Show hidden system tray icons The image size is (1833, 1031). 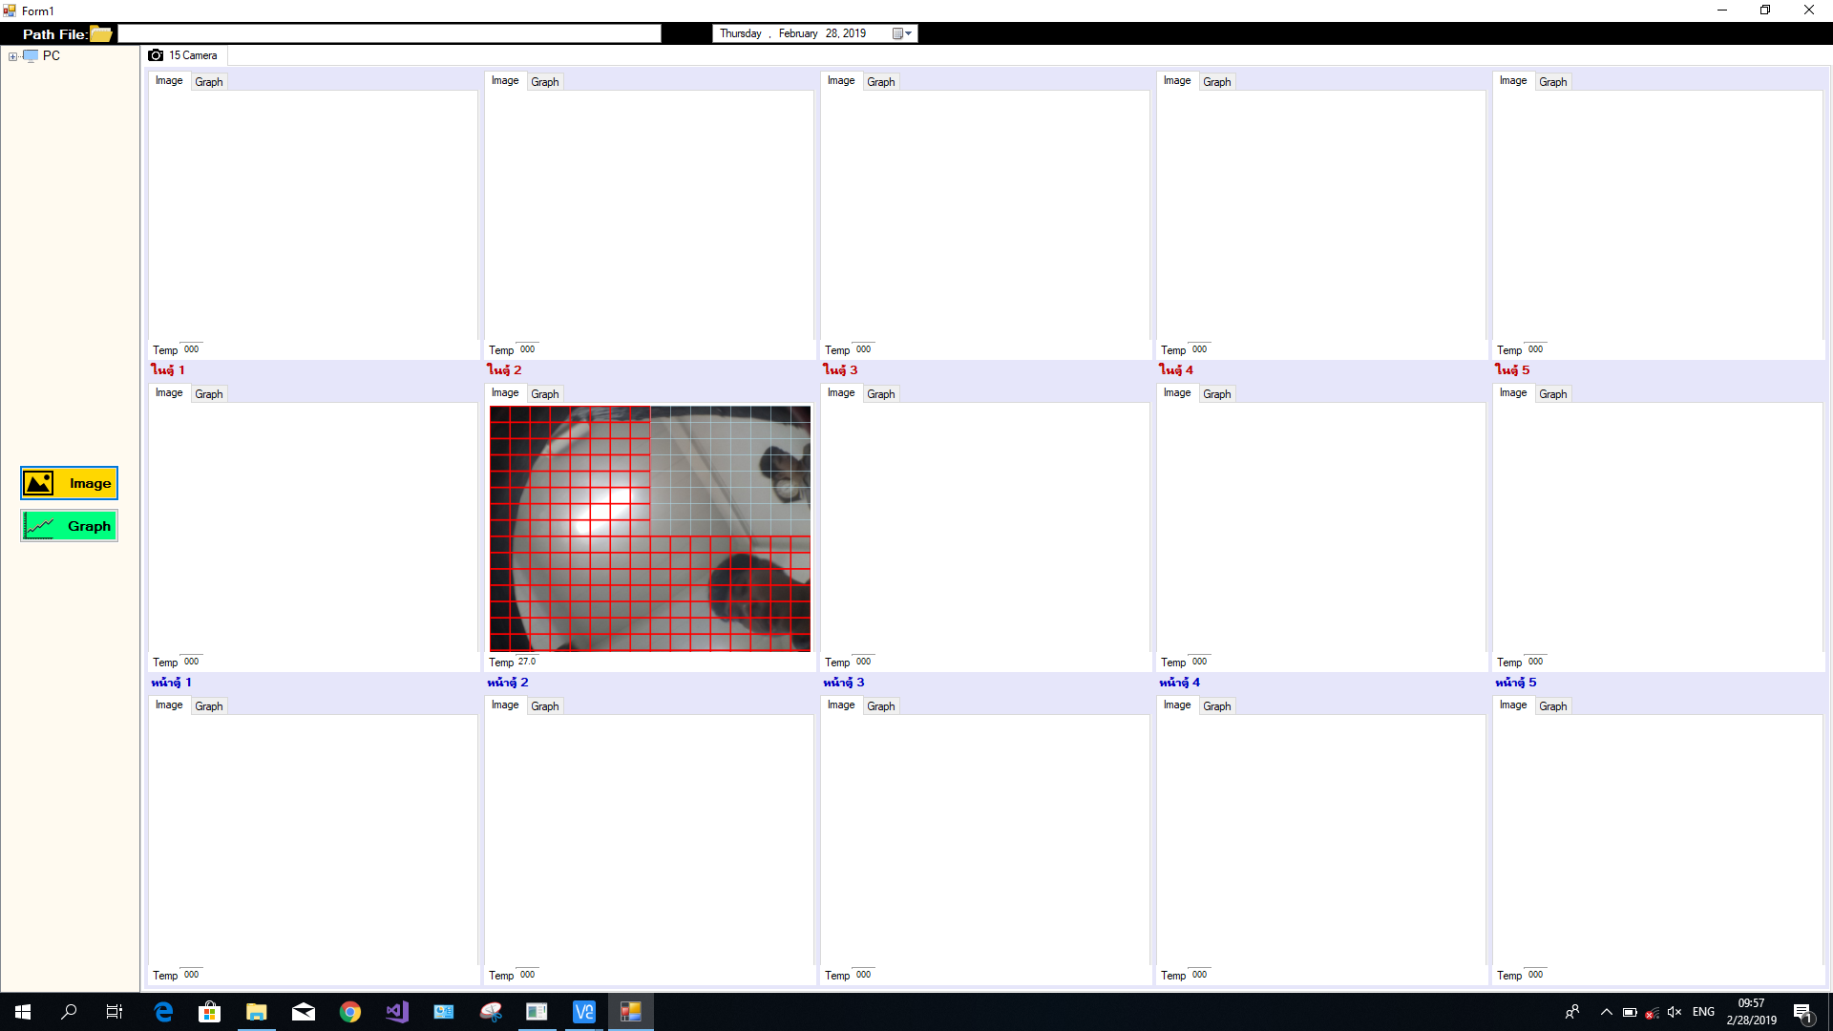[1606, 1012]
